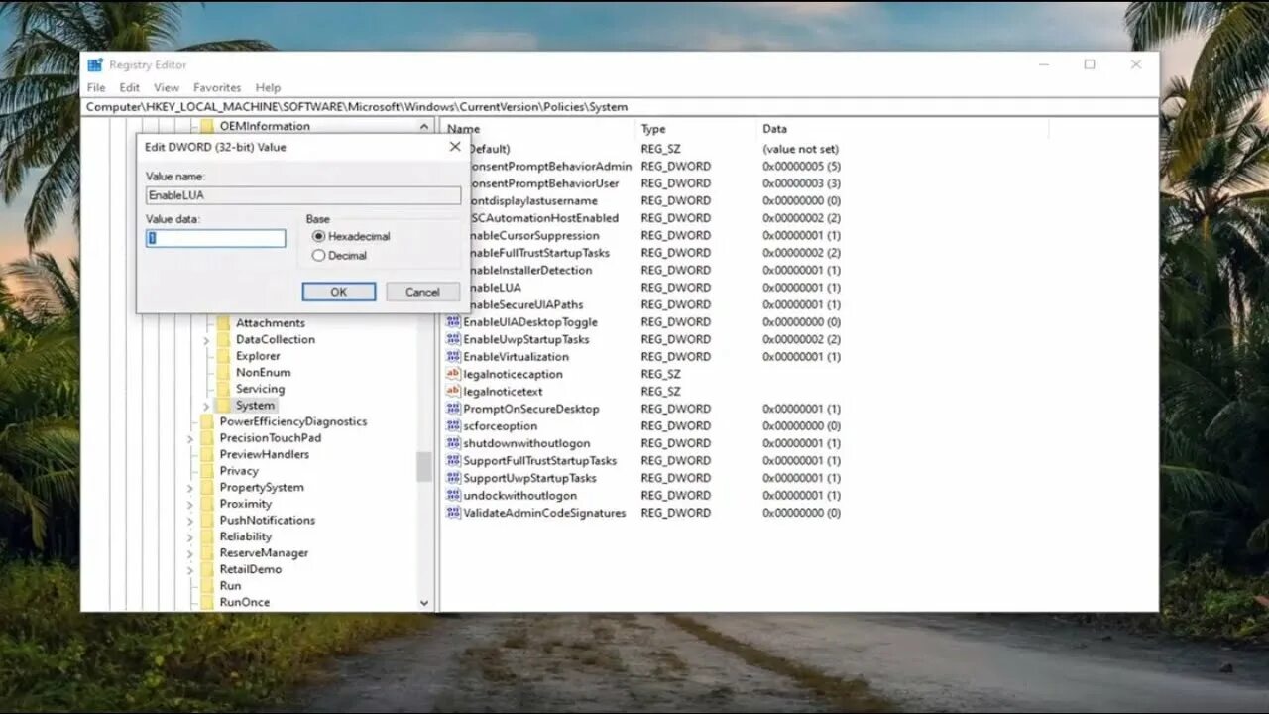This screenshot has width=1269, height=714.
Task: Click the EnableVirtualization value icon
Action: (x=453, y=357)
